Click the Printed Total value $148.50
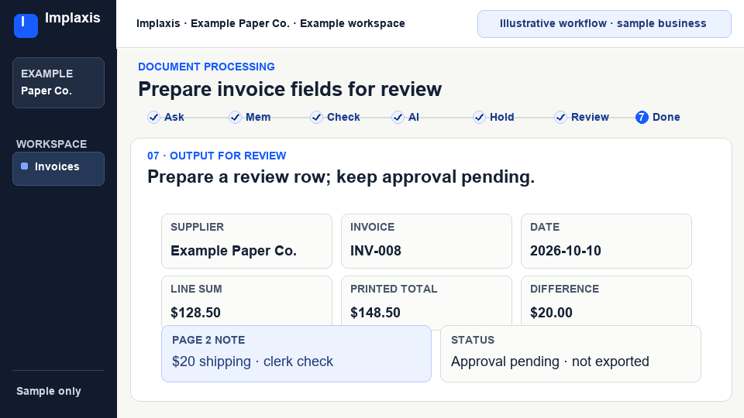The height and width of the screenshot is (418, 744). click(x=375, y=313)
